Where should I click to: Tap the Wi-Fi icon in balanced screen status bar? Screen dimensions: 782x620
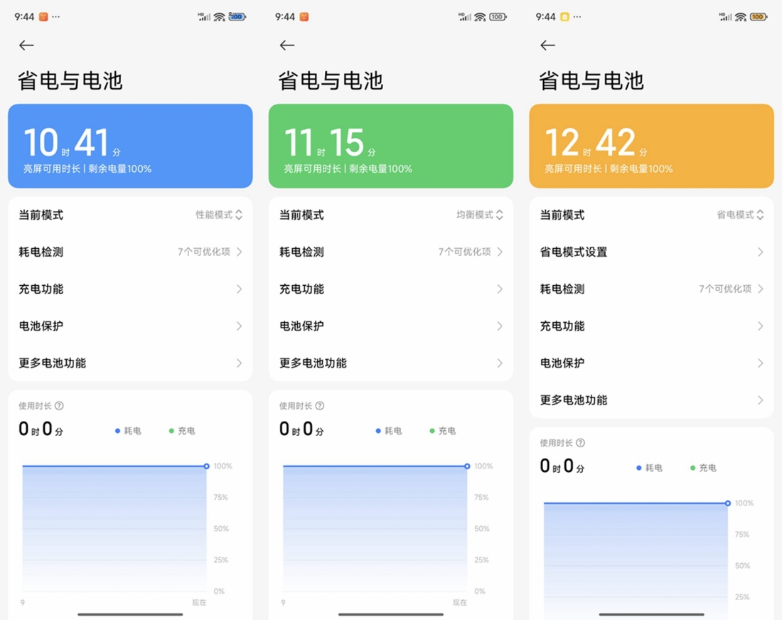tap(481, 17)
